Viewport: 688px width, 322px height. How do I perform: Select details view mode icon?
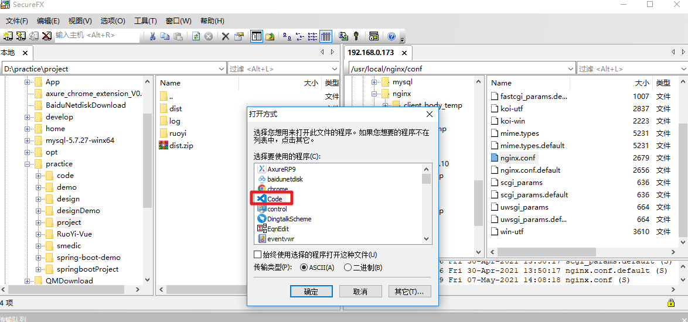click(325, 36)
